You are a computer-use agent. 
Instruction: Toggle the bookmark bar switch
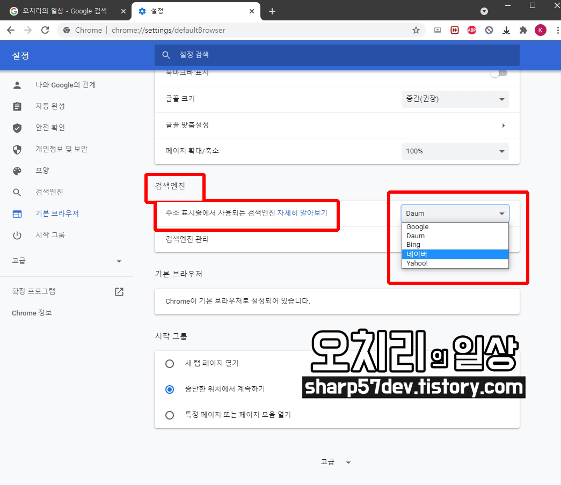(499, 73)
